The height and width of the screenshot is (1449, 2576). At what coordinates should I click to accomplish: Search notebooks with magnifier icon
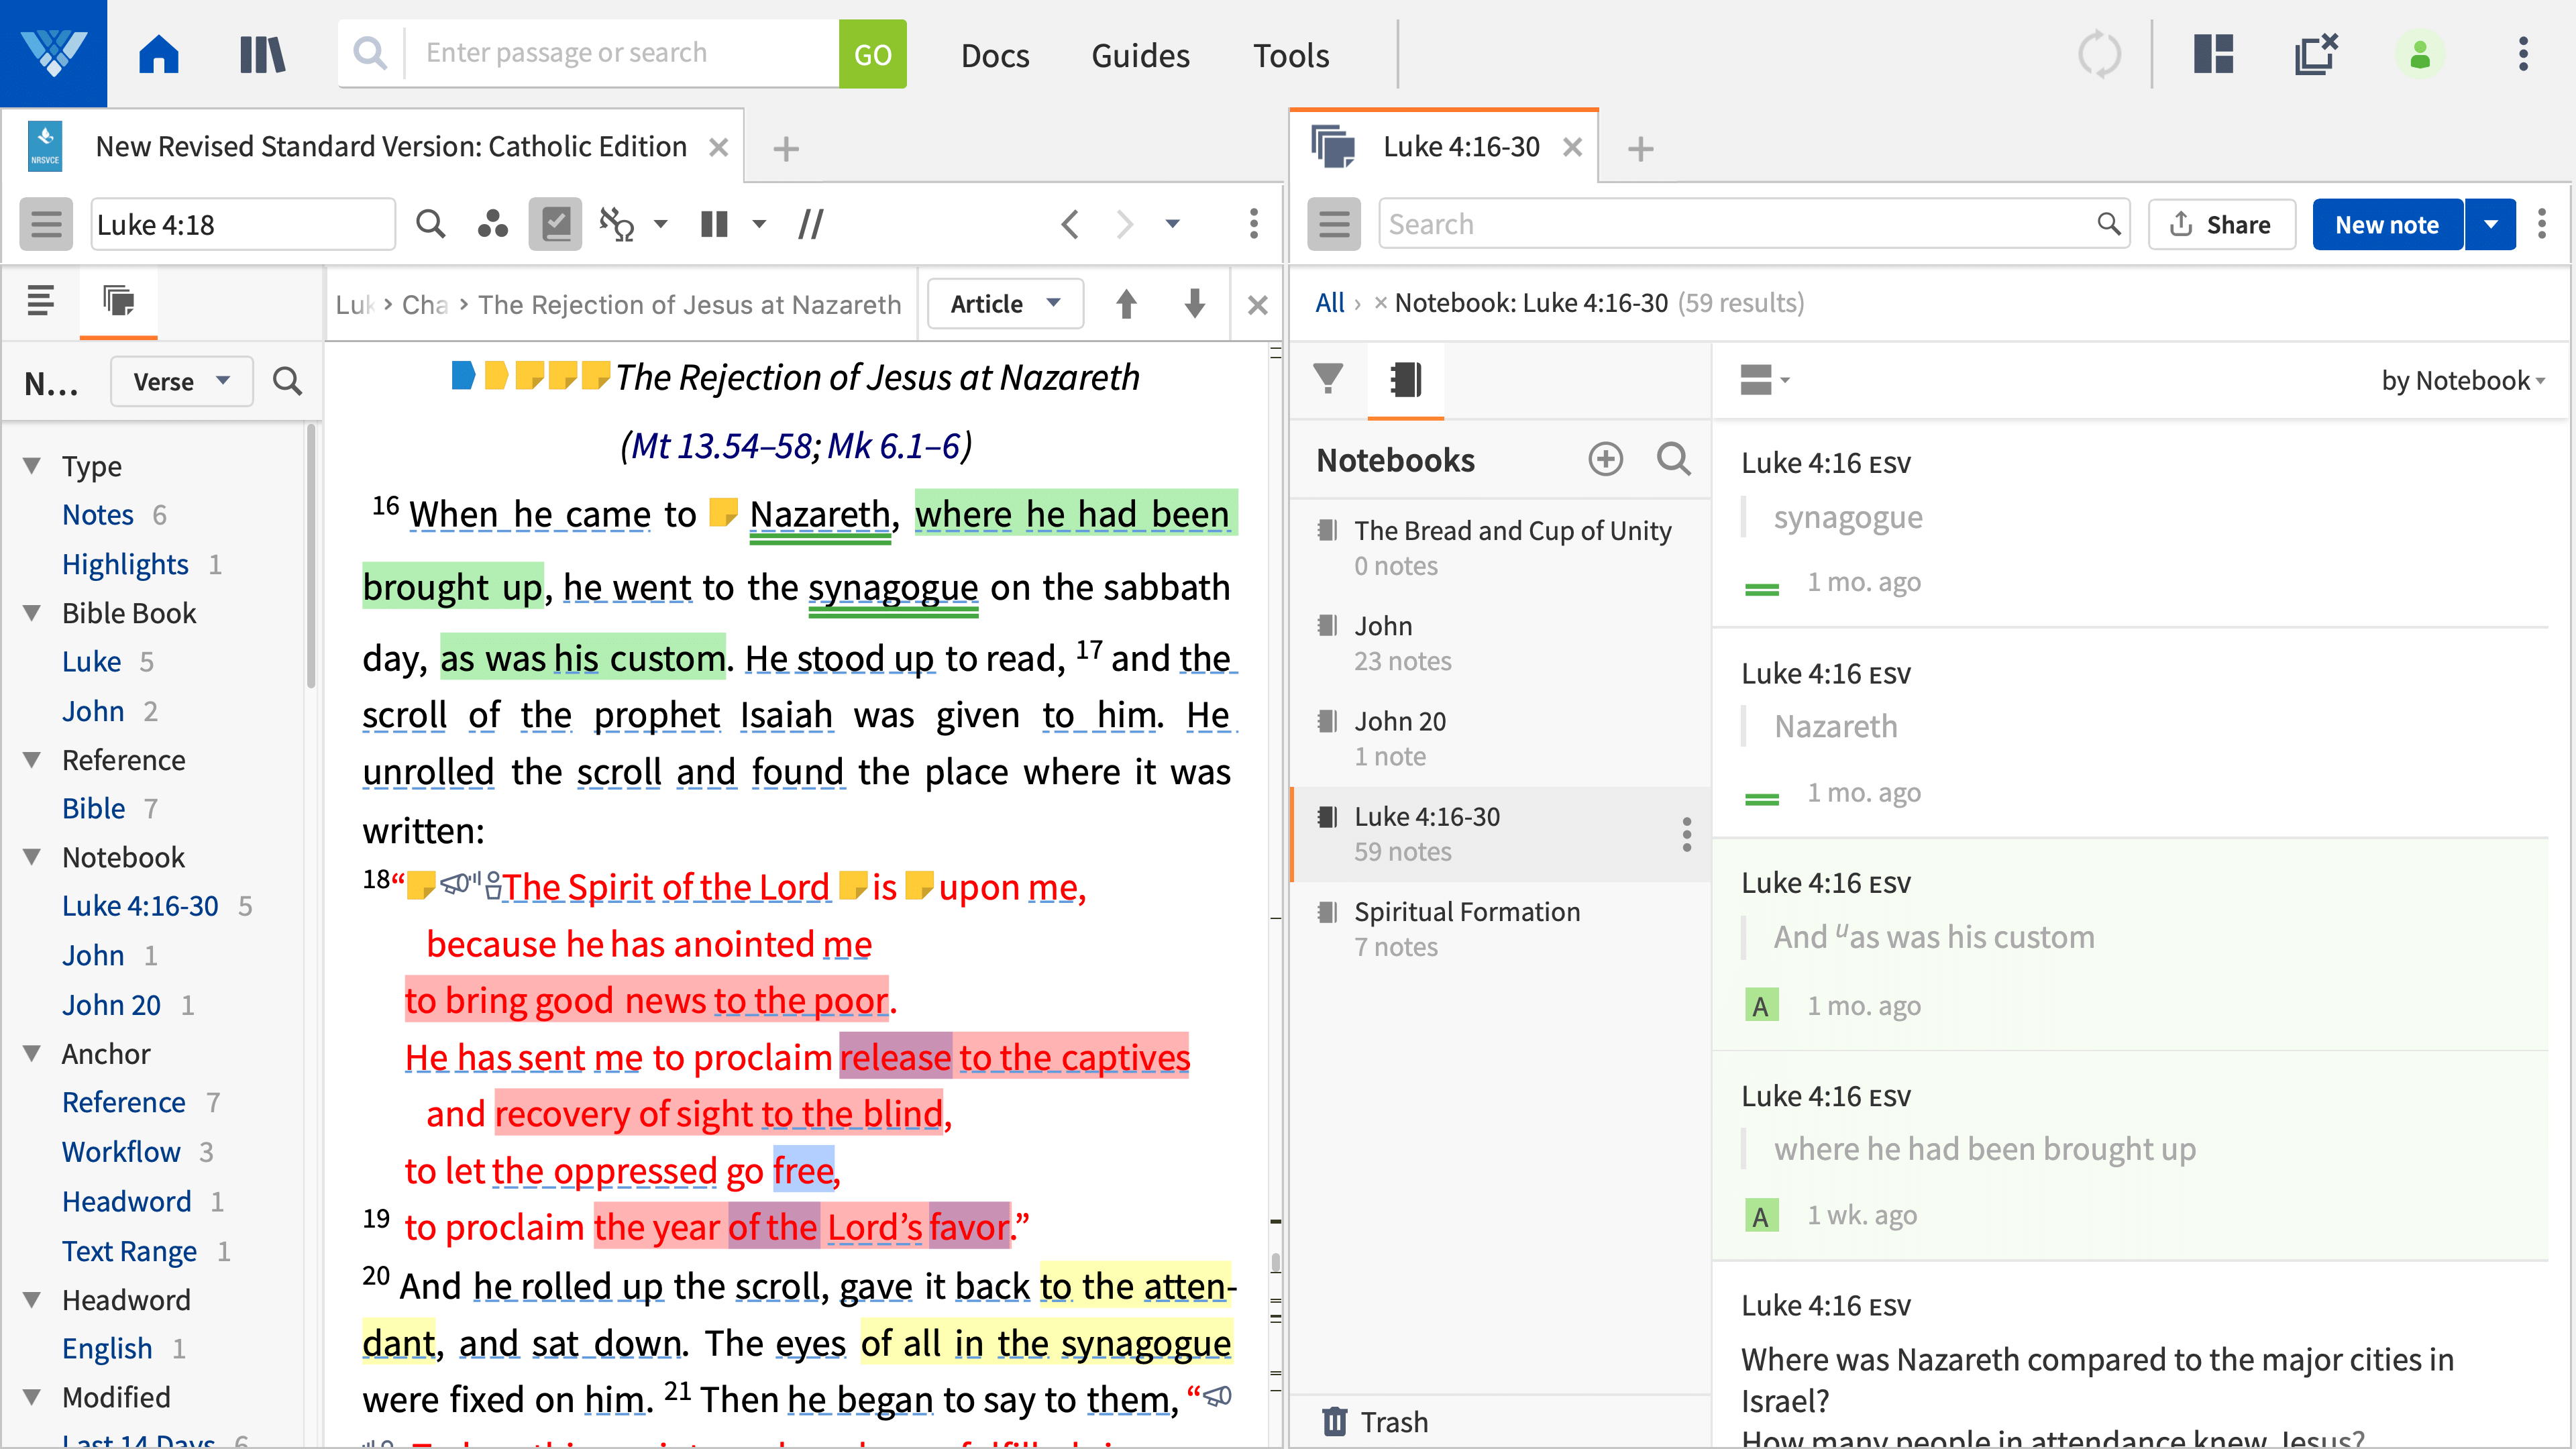pos(1673,459)
